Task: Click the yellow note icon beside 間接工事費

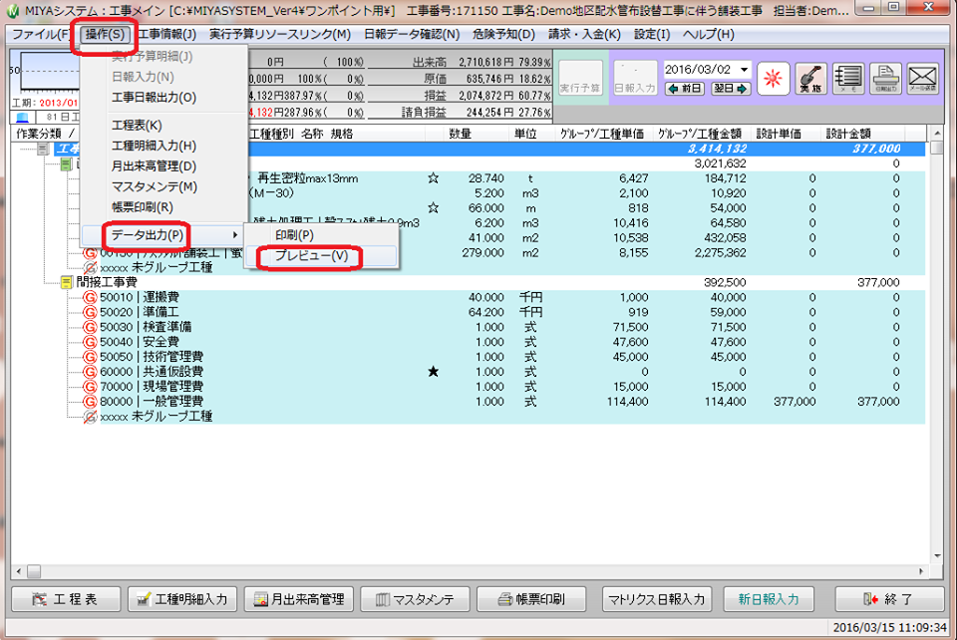Action: point(67,282)
